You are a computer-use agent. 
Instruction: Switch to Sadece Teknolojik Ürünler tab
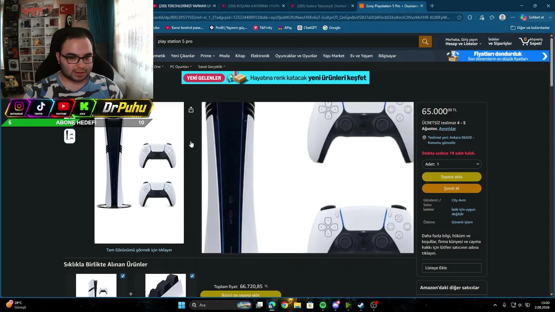322,6
